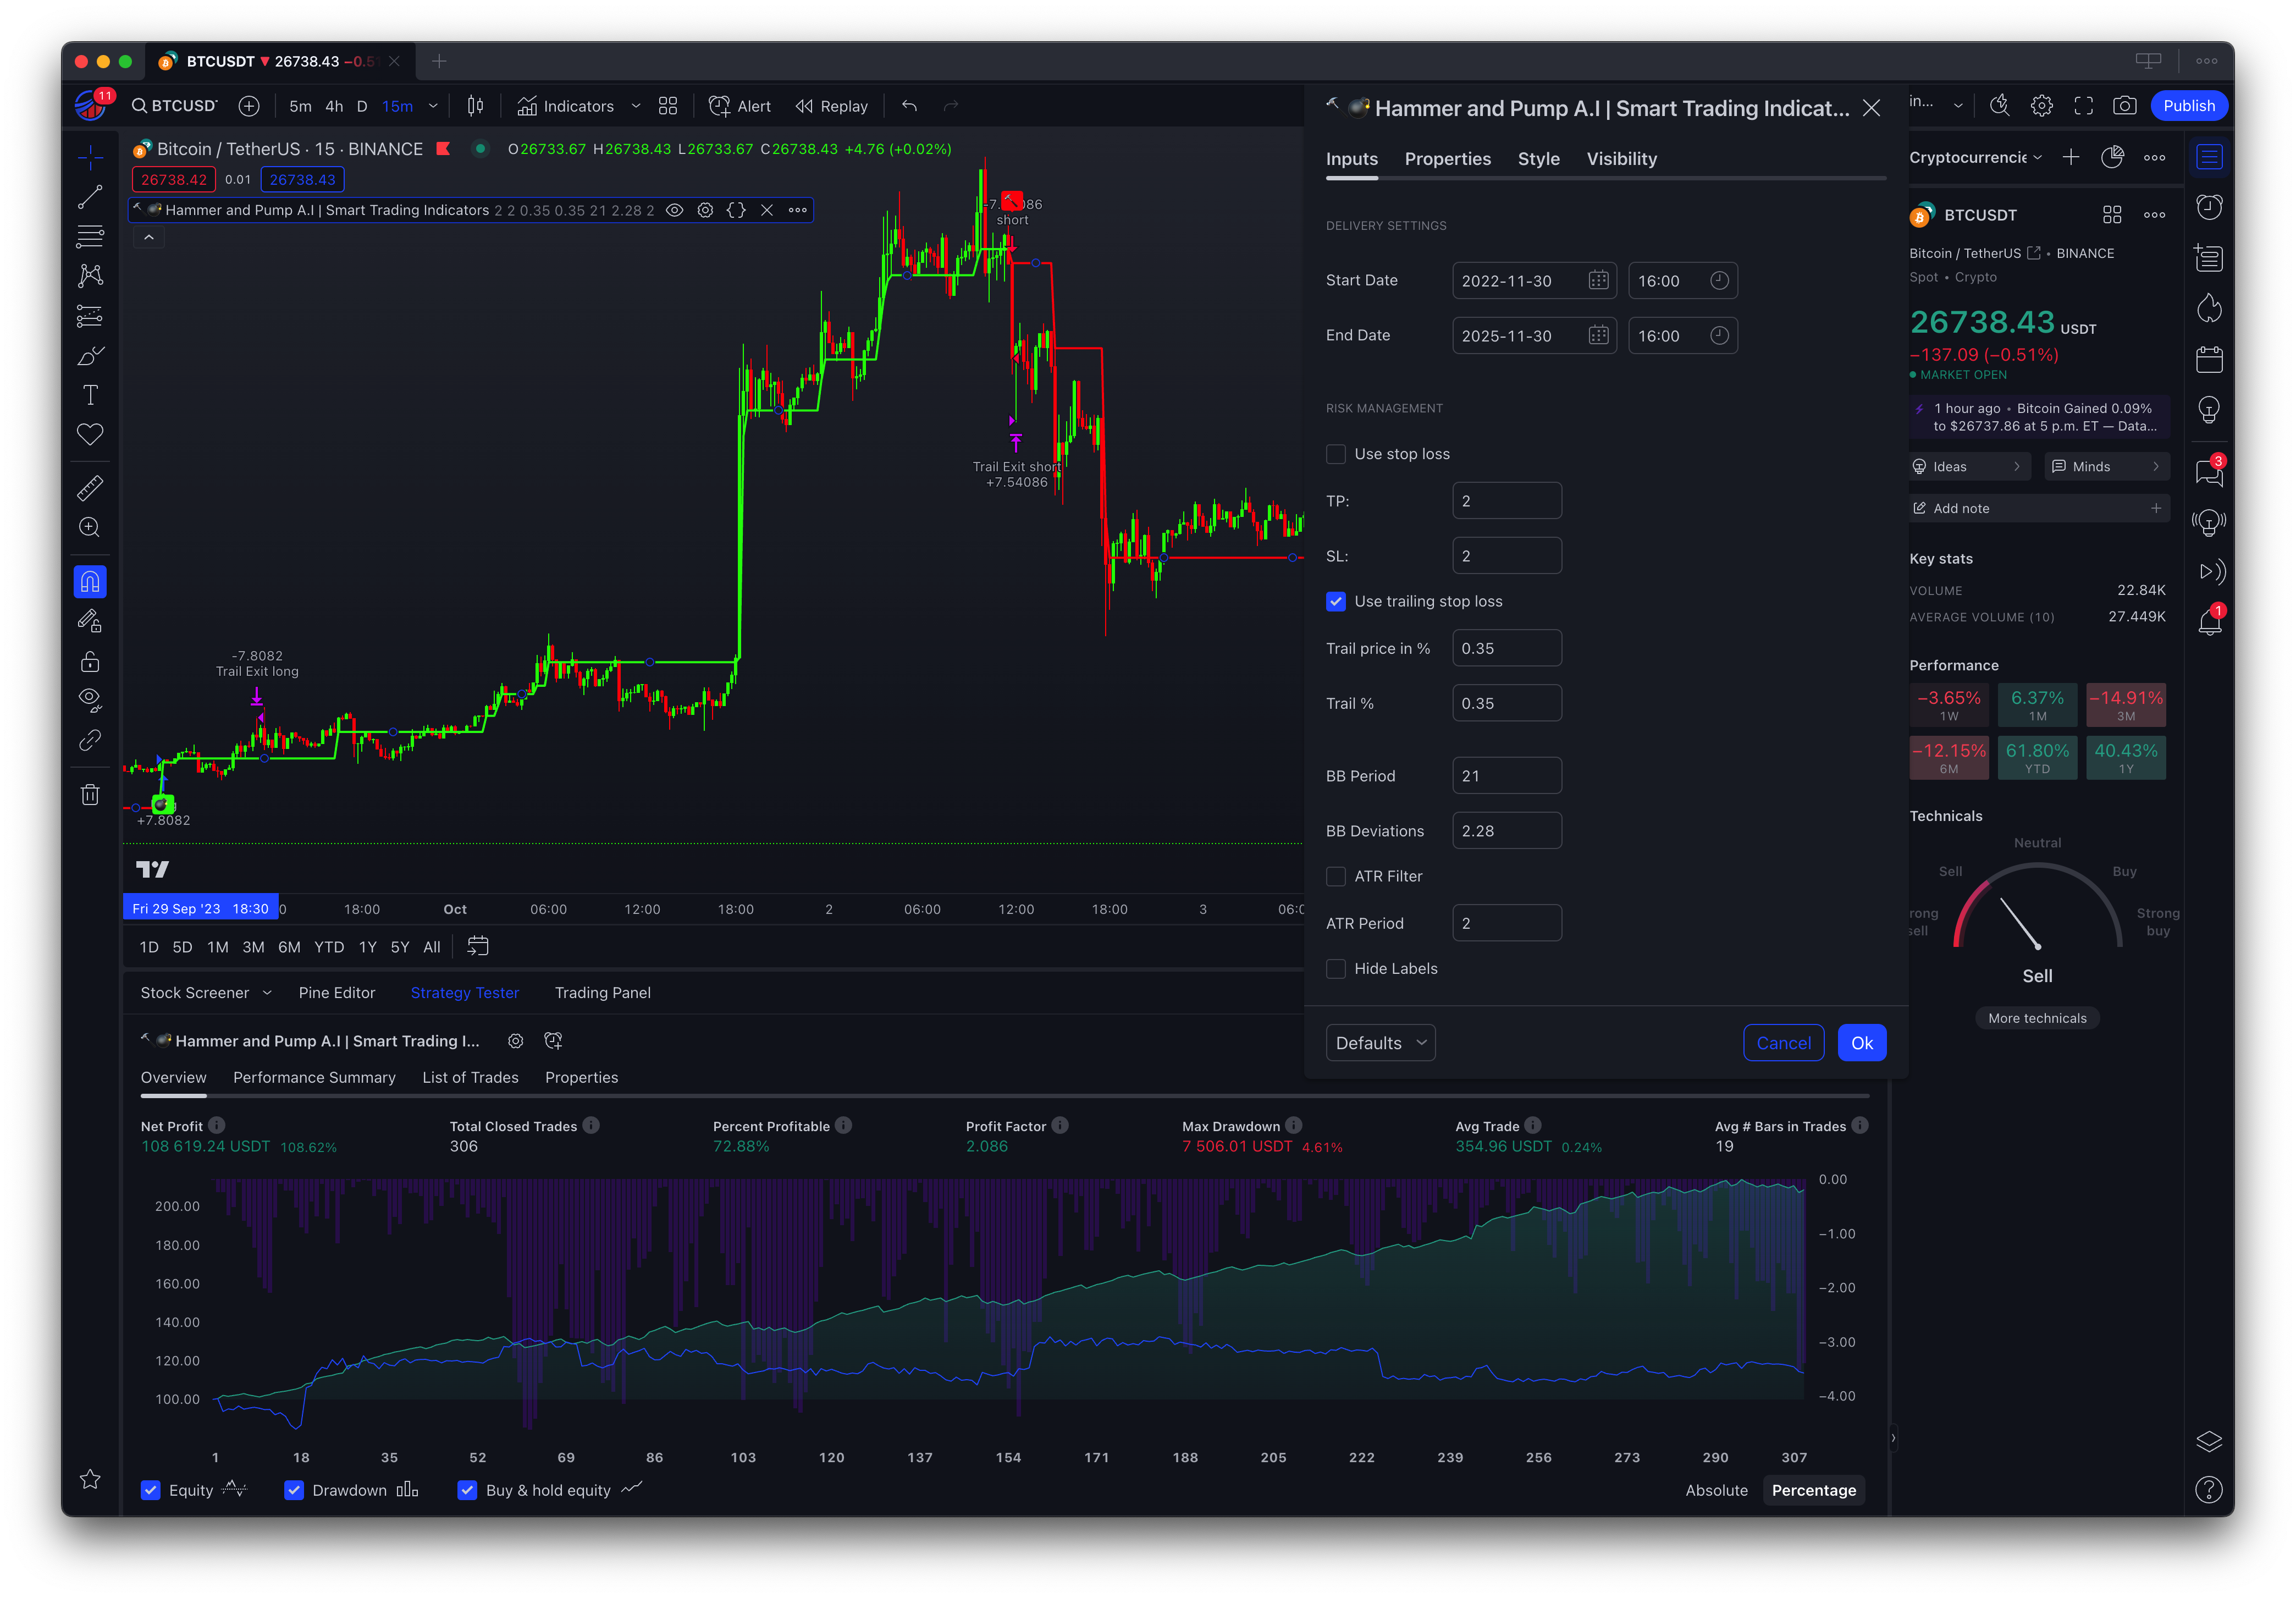Viewport: 2296px width, 1598px height.
Task: Select the Ruler measure tool
Action: pyautogui.click(x=90, y=488)
